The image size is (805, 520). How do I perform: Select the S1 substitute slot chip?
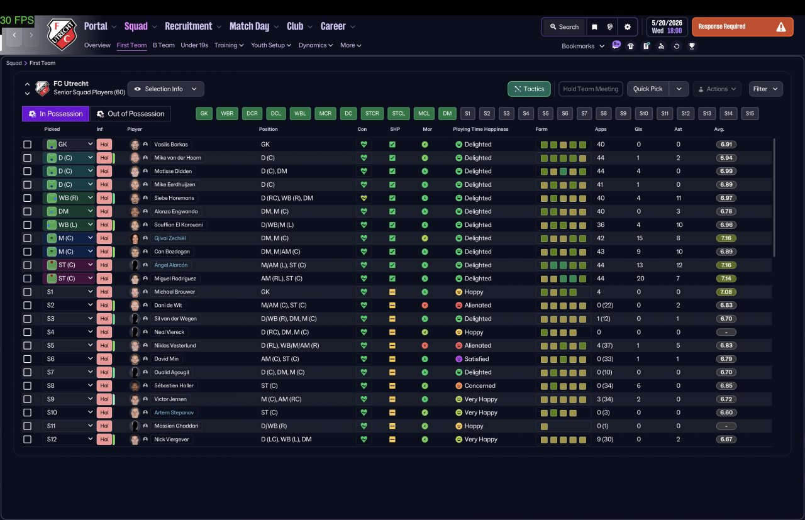coord(467,114)
